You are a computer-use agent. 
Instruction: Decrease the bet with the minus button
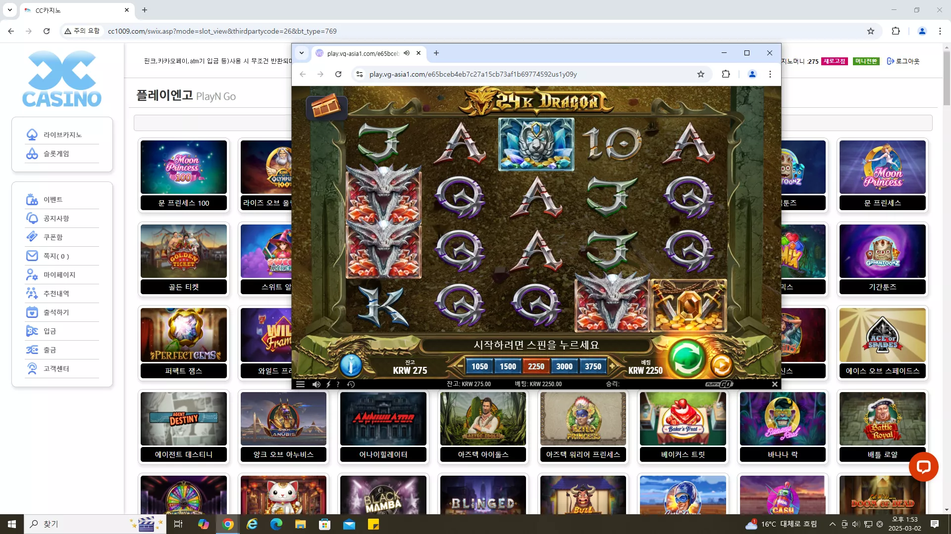(460, 366)
